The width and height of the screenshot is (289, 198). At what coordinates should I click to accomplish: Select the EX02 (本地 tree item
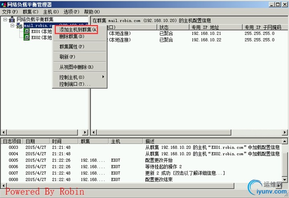point(41,37)
